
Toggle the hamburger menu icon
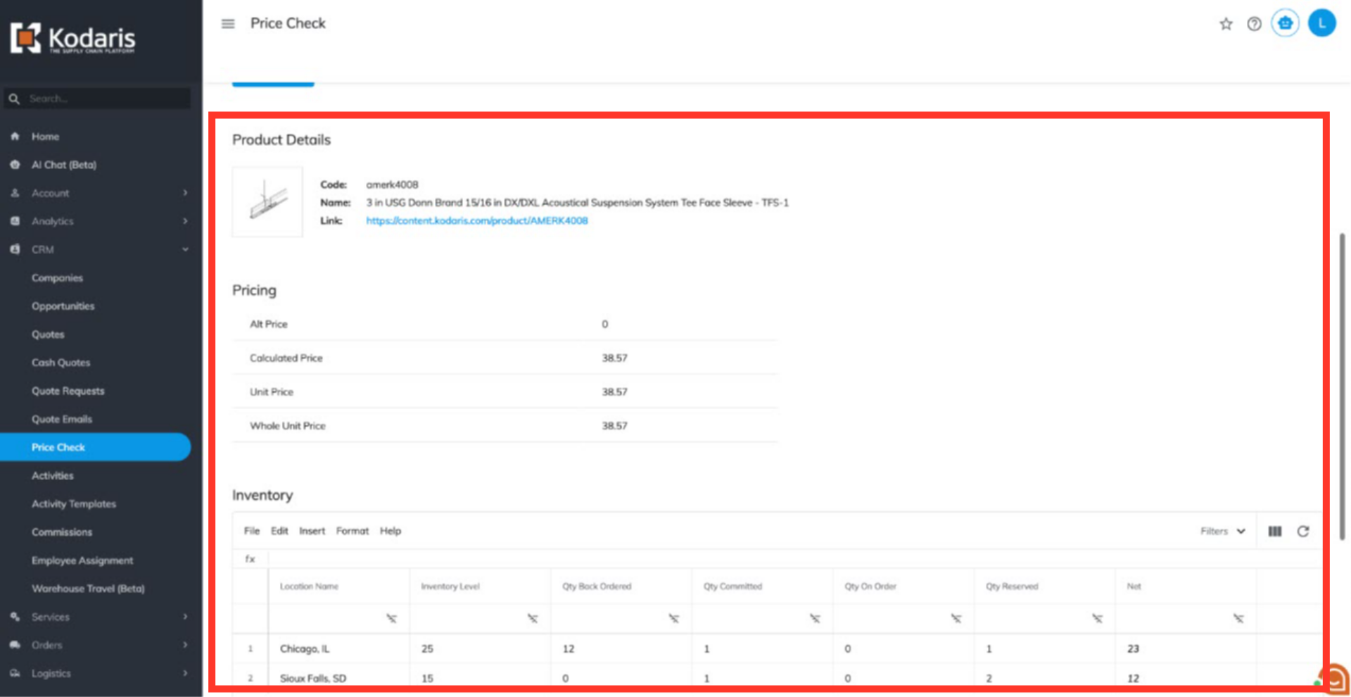tap(228, 24)
